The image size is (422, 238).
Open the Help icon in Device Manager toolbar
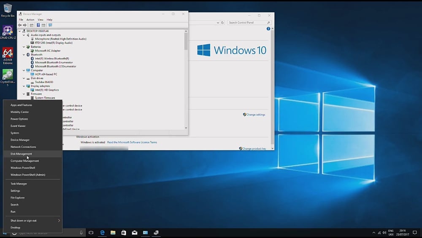coord(38,25)
